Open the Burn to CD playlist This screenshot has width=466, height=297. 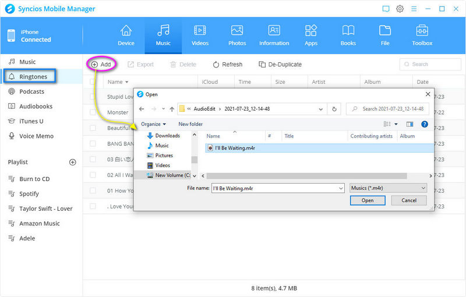pyautogui.click(x=34, y=179)
